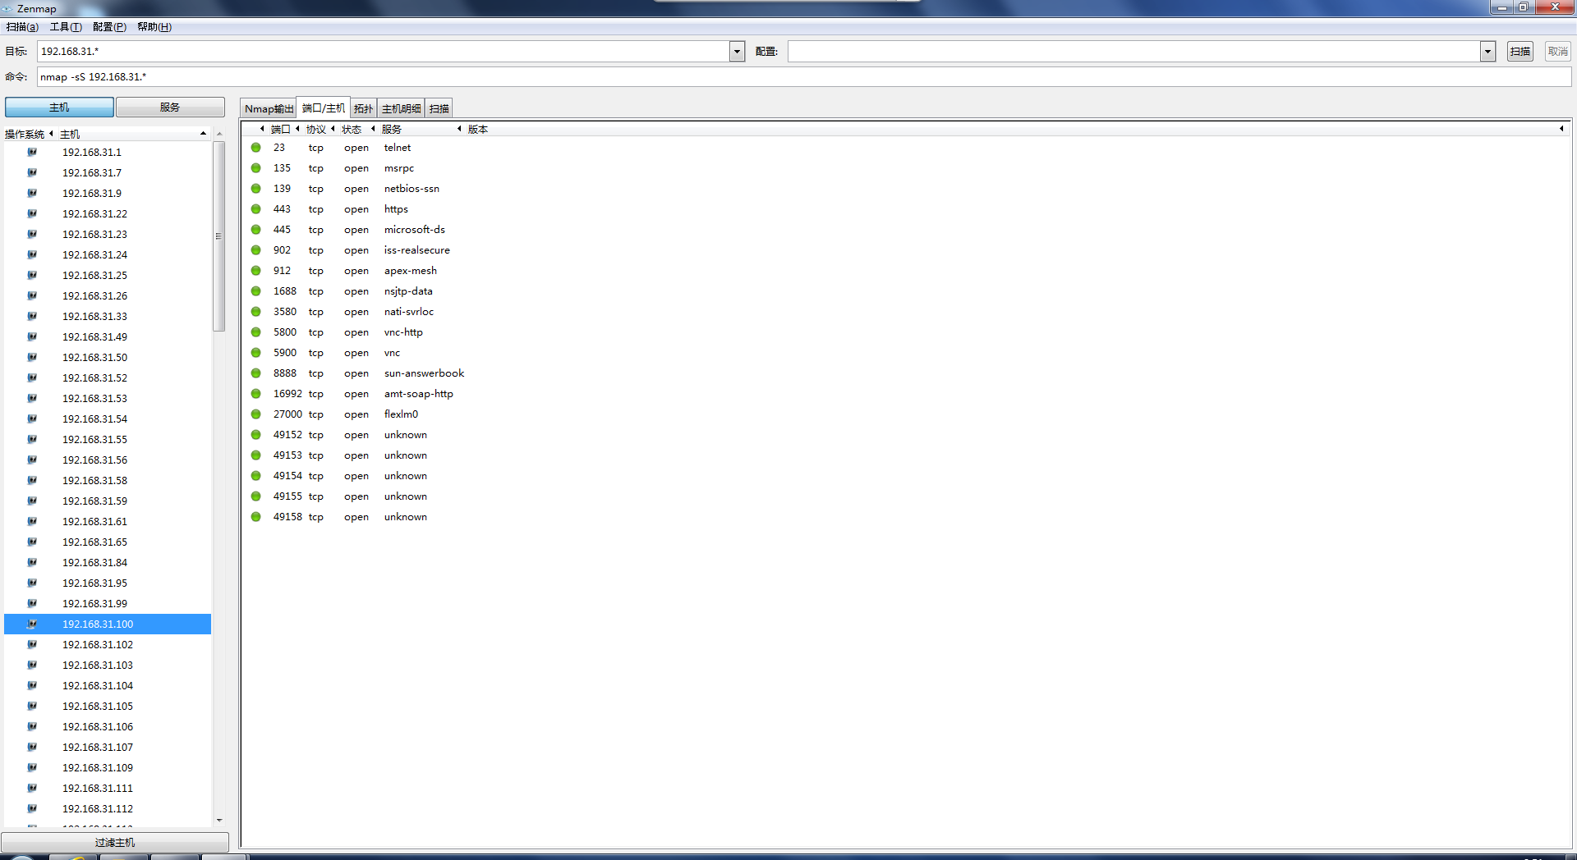Select host 192.168.31.112

click(x=108, y=808)
